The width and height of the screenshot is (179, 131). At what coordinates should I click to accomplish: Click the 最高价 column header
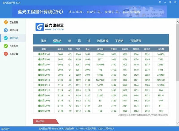(x=136, y=49)
